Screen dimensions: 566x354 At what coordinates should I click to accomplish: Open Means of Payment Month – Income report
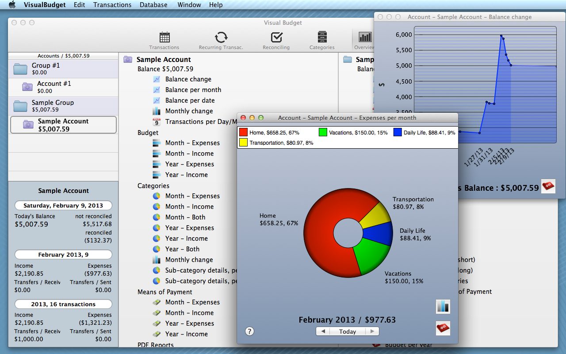point(189,313)
